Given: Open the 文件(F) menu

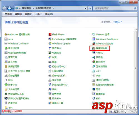Looking at the screenshot, I should (x=8, y=14).
